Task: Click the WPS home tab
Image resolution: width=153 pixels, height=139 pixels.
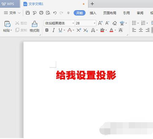Action: (10, 4)
